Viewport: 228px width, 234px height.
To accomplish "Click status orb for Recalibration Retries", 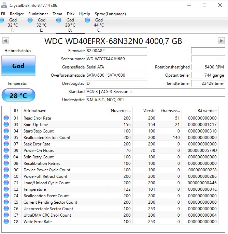I will (6, 163).
